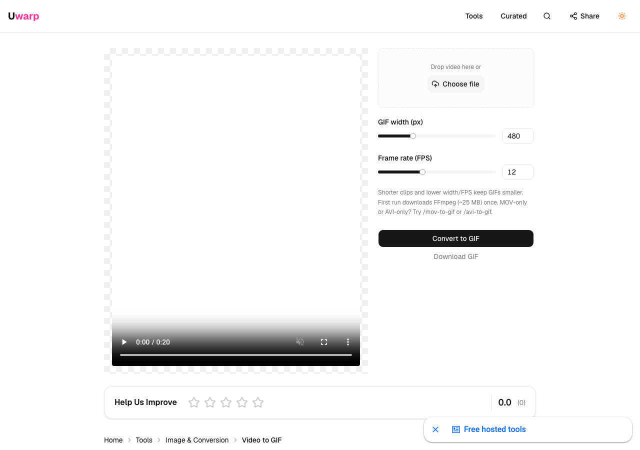
Task: Click Choose file upload button
Action: pos(456,84)
